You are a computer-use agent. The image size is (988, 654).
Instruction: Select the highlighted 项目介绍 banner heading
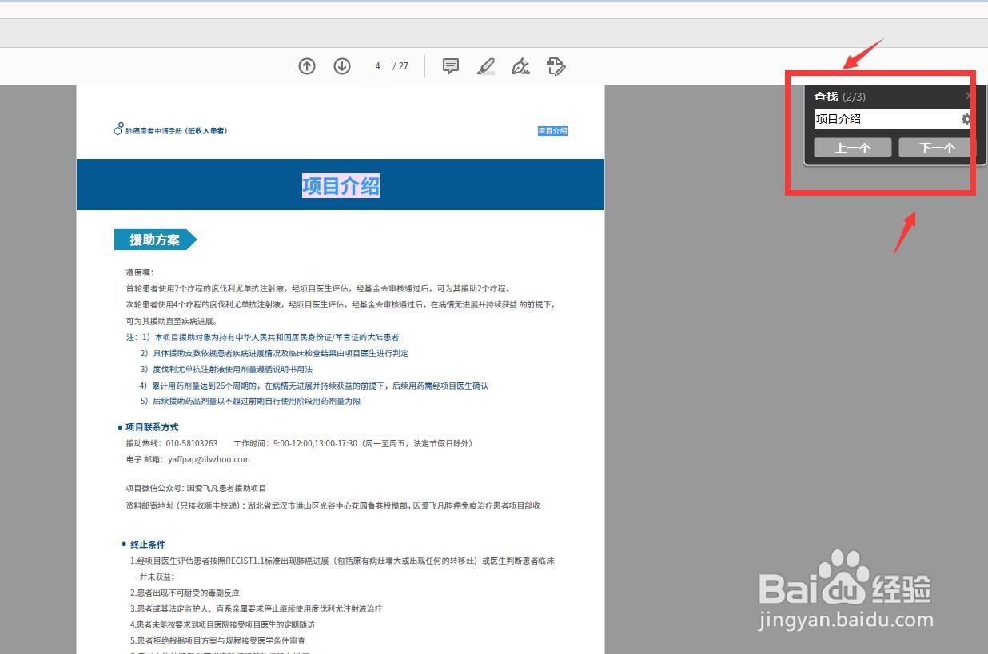[x=341, y=185]
